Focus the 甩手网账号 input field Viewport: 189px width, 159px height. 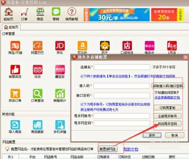122,116
